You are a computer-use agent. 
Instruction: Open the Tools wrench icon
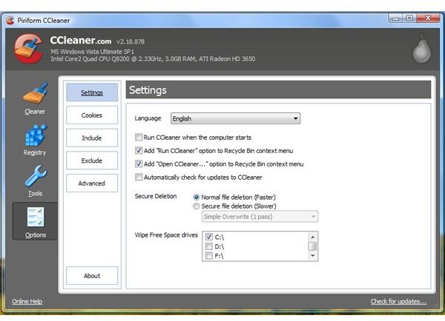coord(36,176)
